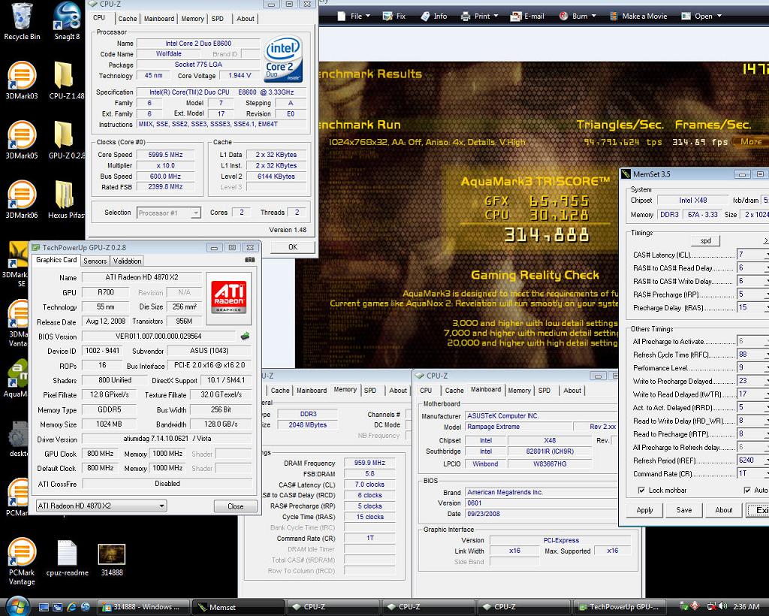Click the Close button in GPU-Z
The height and width of the screenshot is (616, 769).
[x=235, y=506]
